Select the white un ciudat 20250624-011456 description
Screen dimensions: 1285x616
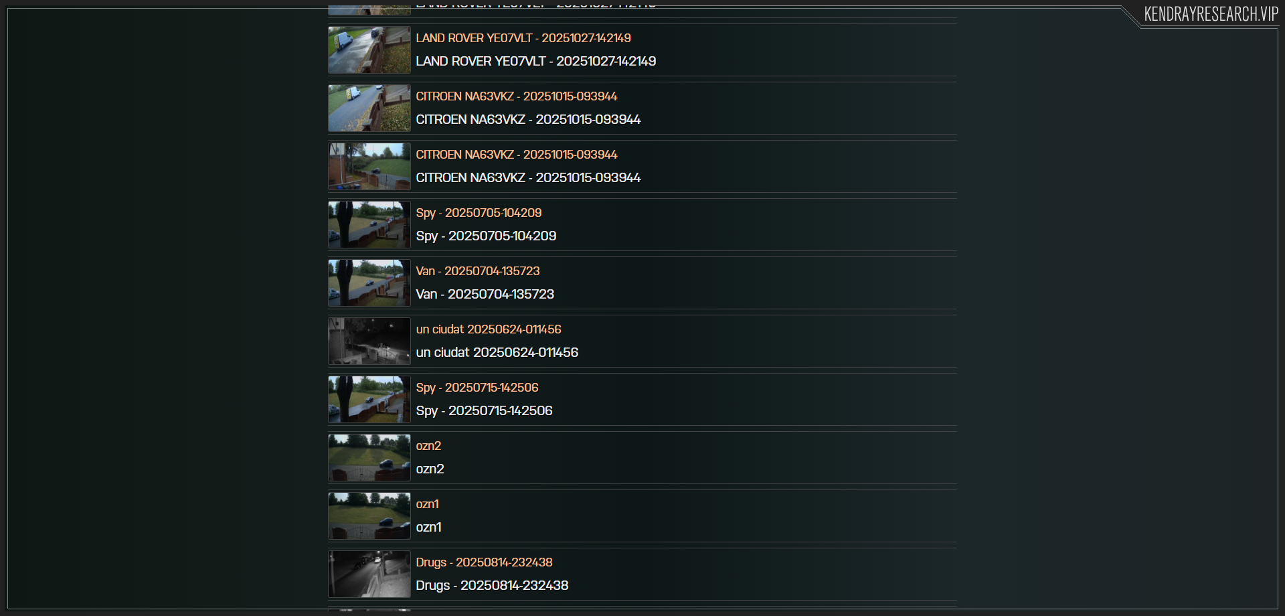click(x=497, y=352)
